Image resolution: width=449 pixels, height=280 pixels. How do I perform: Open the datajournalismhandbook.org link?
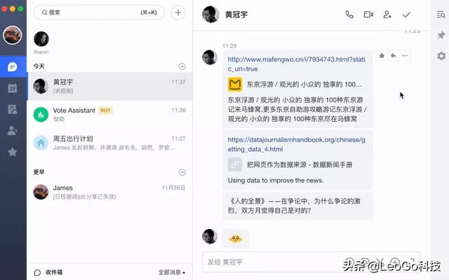[296, 144]
